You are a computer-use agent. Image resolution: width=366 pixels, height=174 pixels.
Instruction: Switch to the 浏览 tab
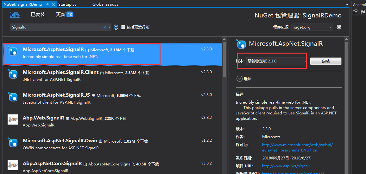tap(15, 15)
